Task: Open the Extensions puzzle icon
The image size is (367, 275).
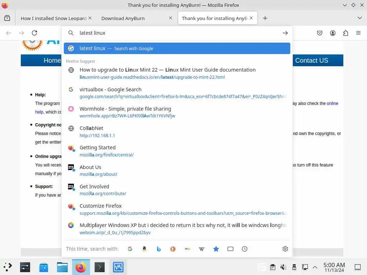Action: point(345,33)
